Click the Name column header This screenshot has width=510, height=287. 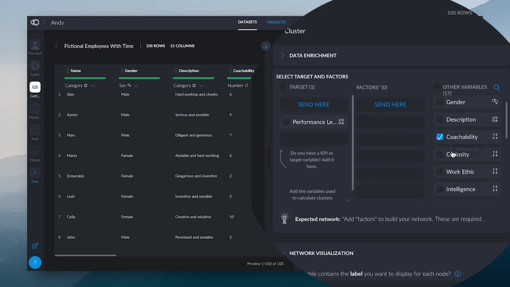pyautogui.click(x=76, y=71)
